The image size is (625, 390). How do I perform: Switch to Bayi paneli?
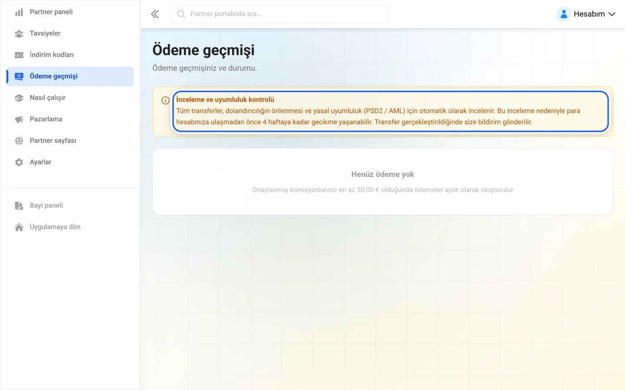point(70,205)
